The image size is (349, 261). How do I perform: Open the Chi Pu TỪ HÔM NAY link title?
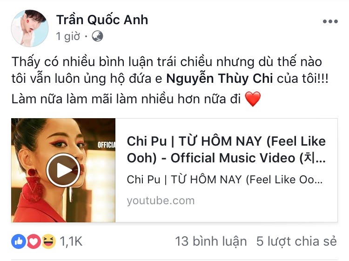(226, 149)
